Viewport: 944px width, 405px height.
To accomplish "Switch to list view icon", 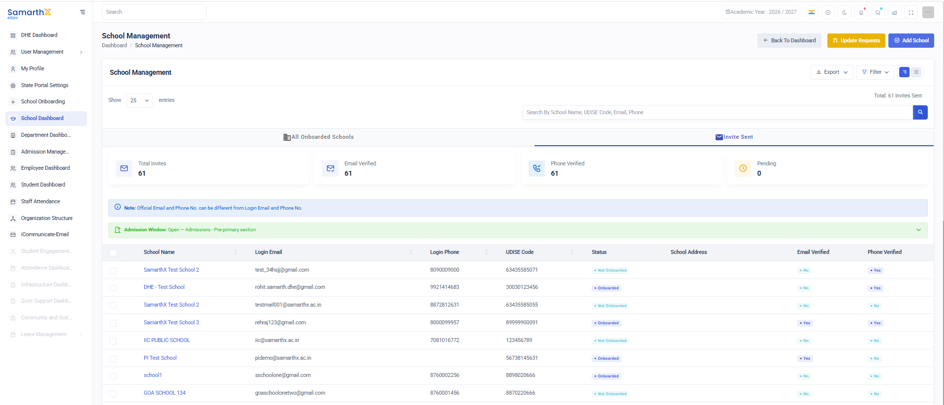I will (904, 72).
